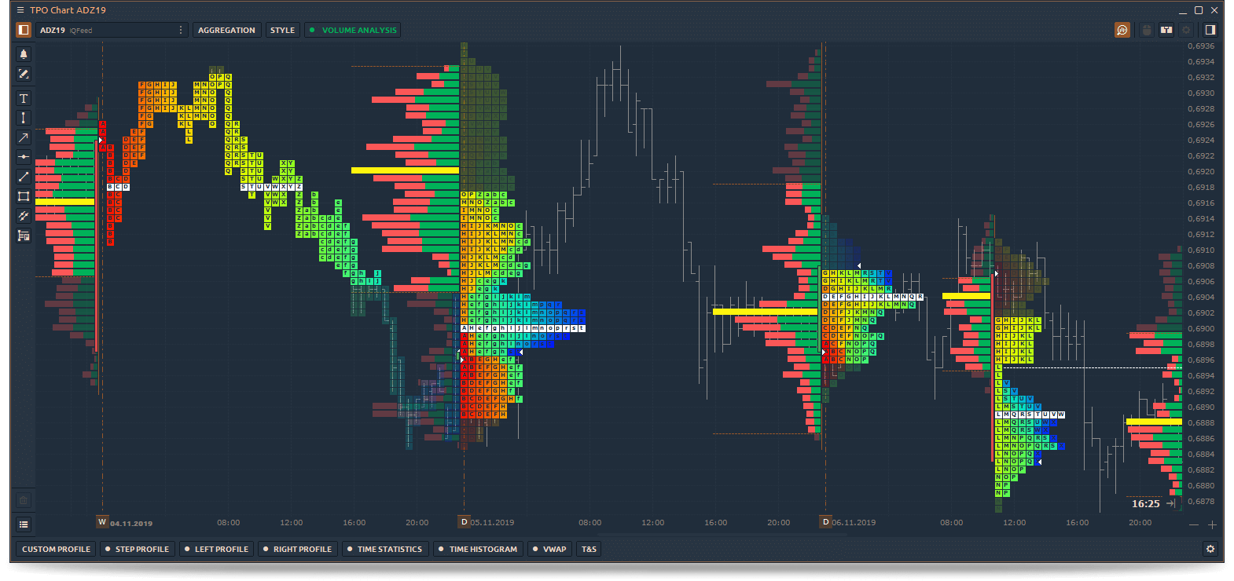Zoom out with the minus icon
Viewport: 1234px width, 581px height.
pos(1194,524)
